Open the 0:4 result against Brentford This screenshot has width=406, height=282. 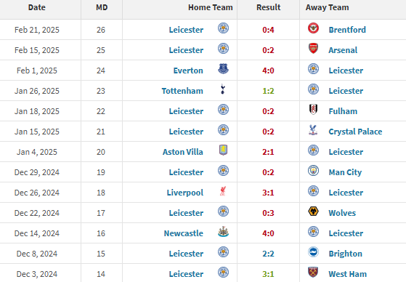[x=268, y=30]
